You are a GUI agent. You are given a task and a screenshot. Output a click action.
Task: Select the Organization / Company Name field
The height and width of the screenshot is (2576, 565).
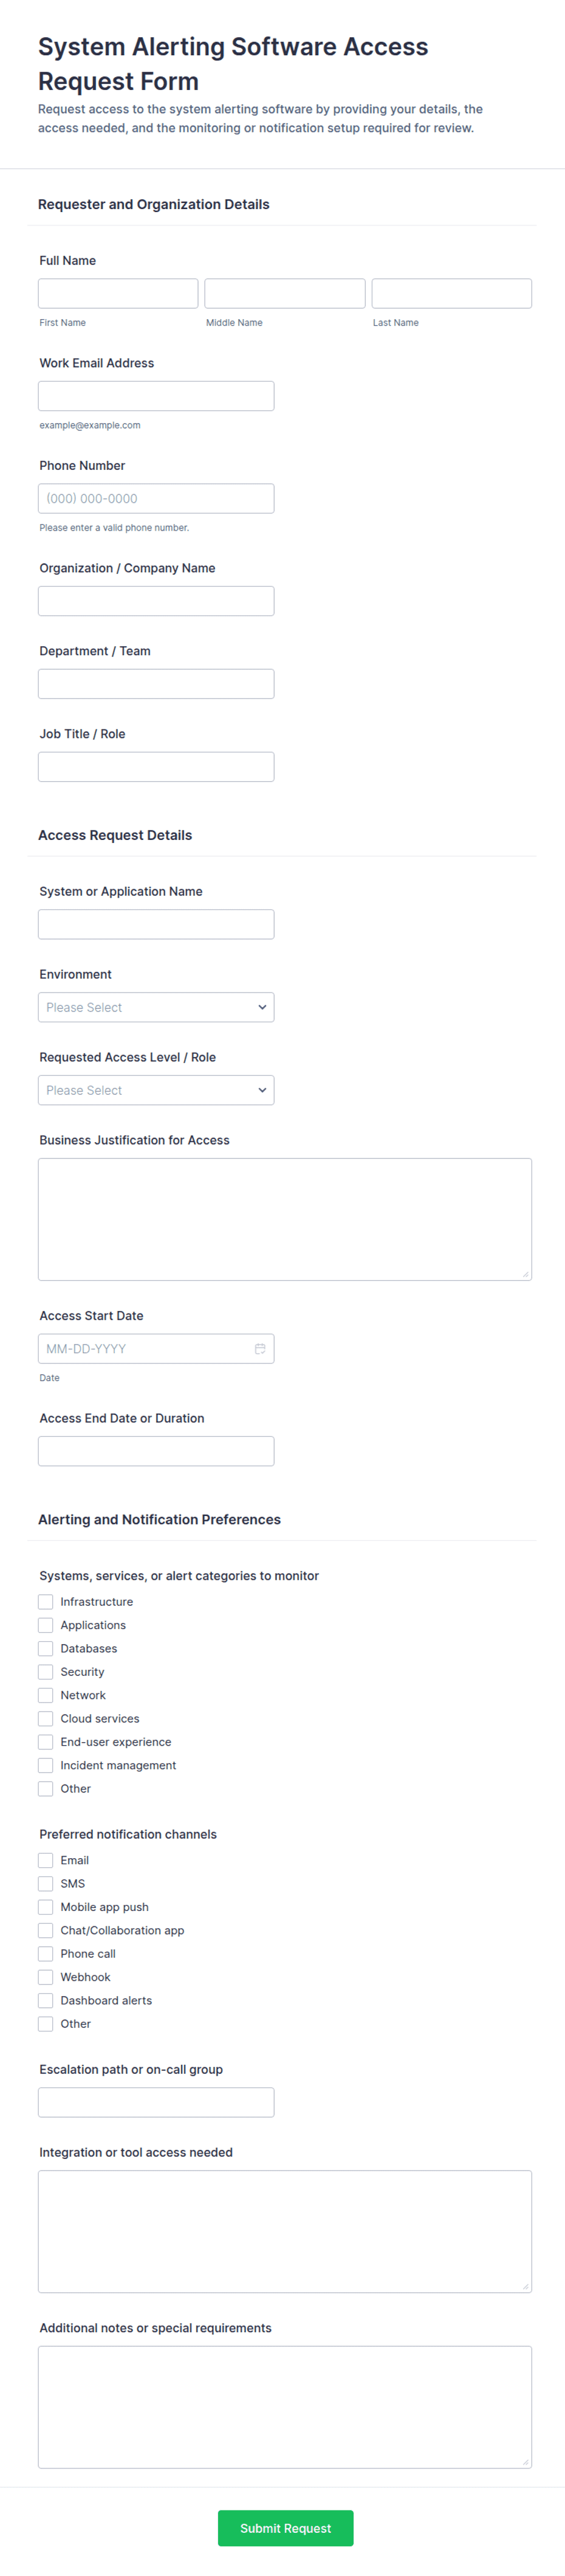point(156,601)
